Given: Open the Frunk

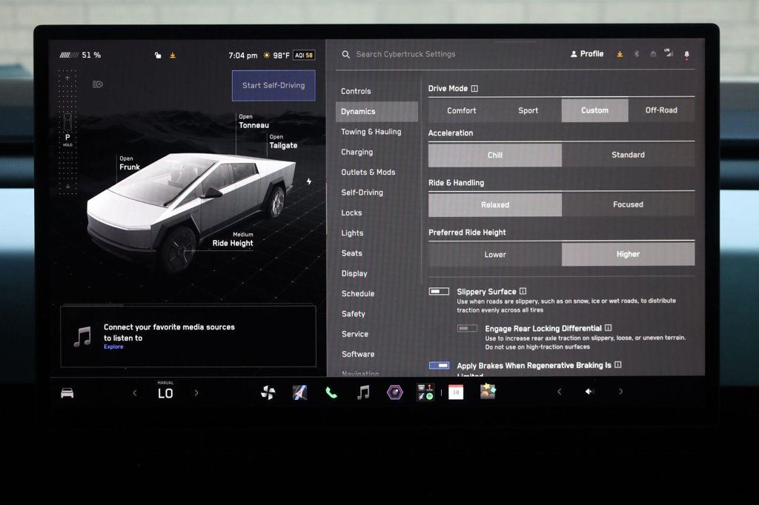Looking at the screenshot, I should pos(129,163).
